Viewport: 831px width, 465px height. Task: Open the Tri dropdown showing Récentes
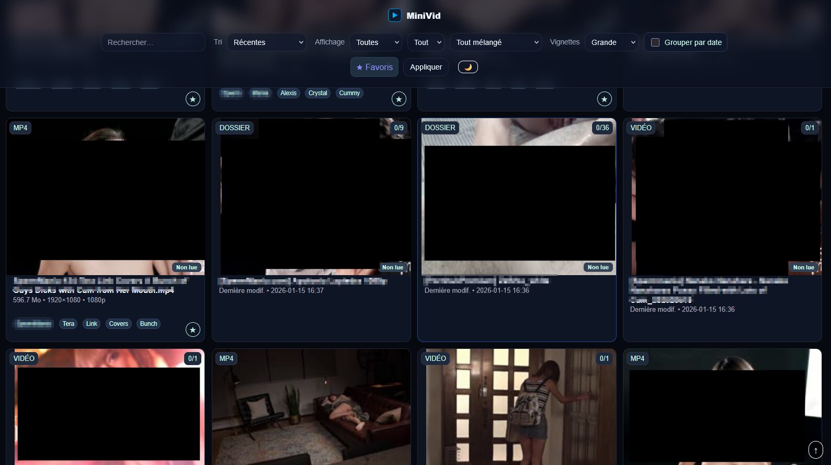click(267, 42)
